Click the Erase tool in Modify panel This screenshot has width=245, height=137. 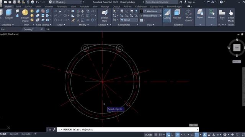coord(73,20)
